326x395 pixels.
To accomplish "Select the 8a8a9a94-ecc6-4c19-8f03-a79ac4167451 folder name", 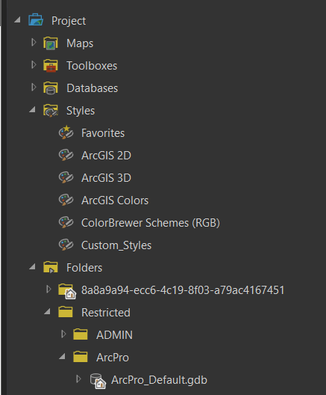I will tap(183, 290).
